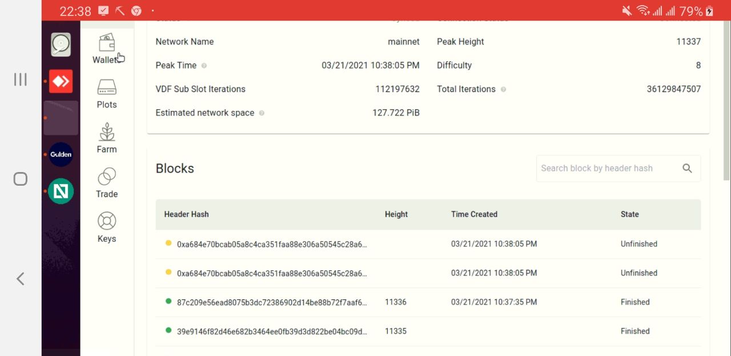Screen dimensions: 731x356
Task: Open the Gulden app in dock
Action: point(61,154)
